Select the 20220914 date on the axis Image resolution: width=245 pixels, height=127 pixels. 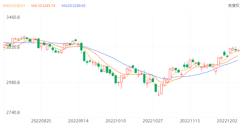pos(78,120)
